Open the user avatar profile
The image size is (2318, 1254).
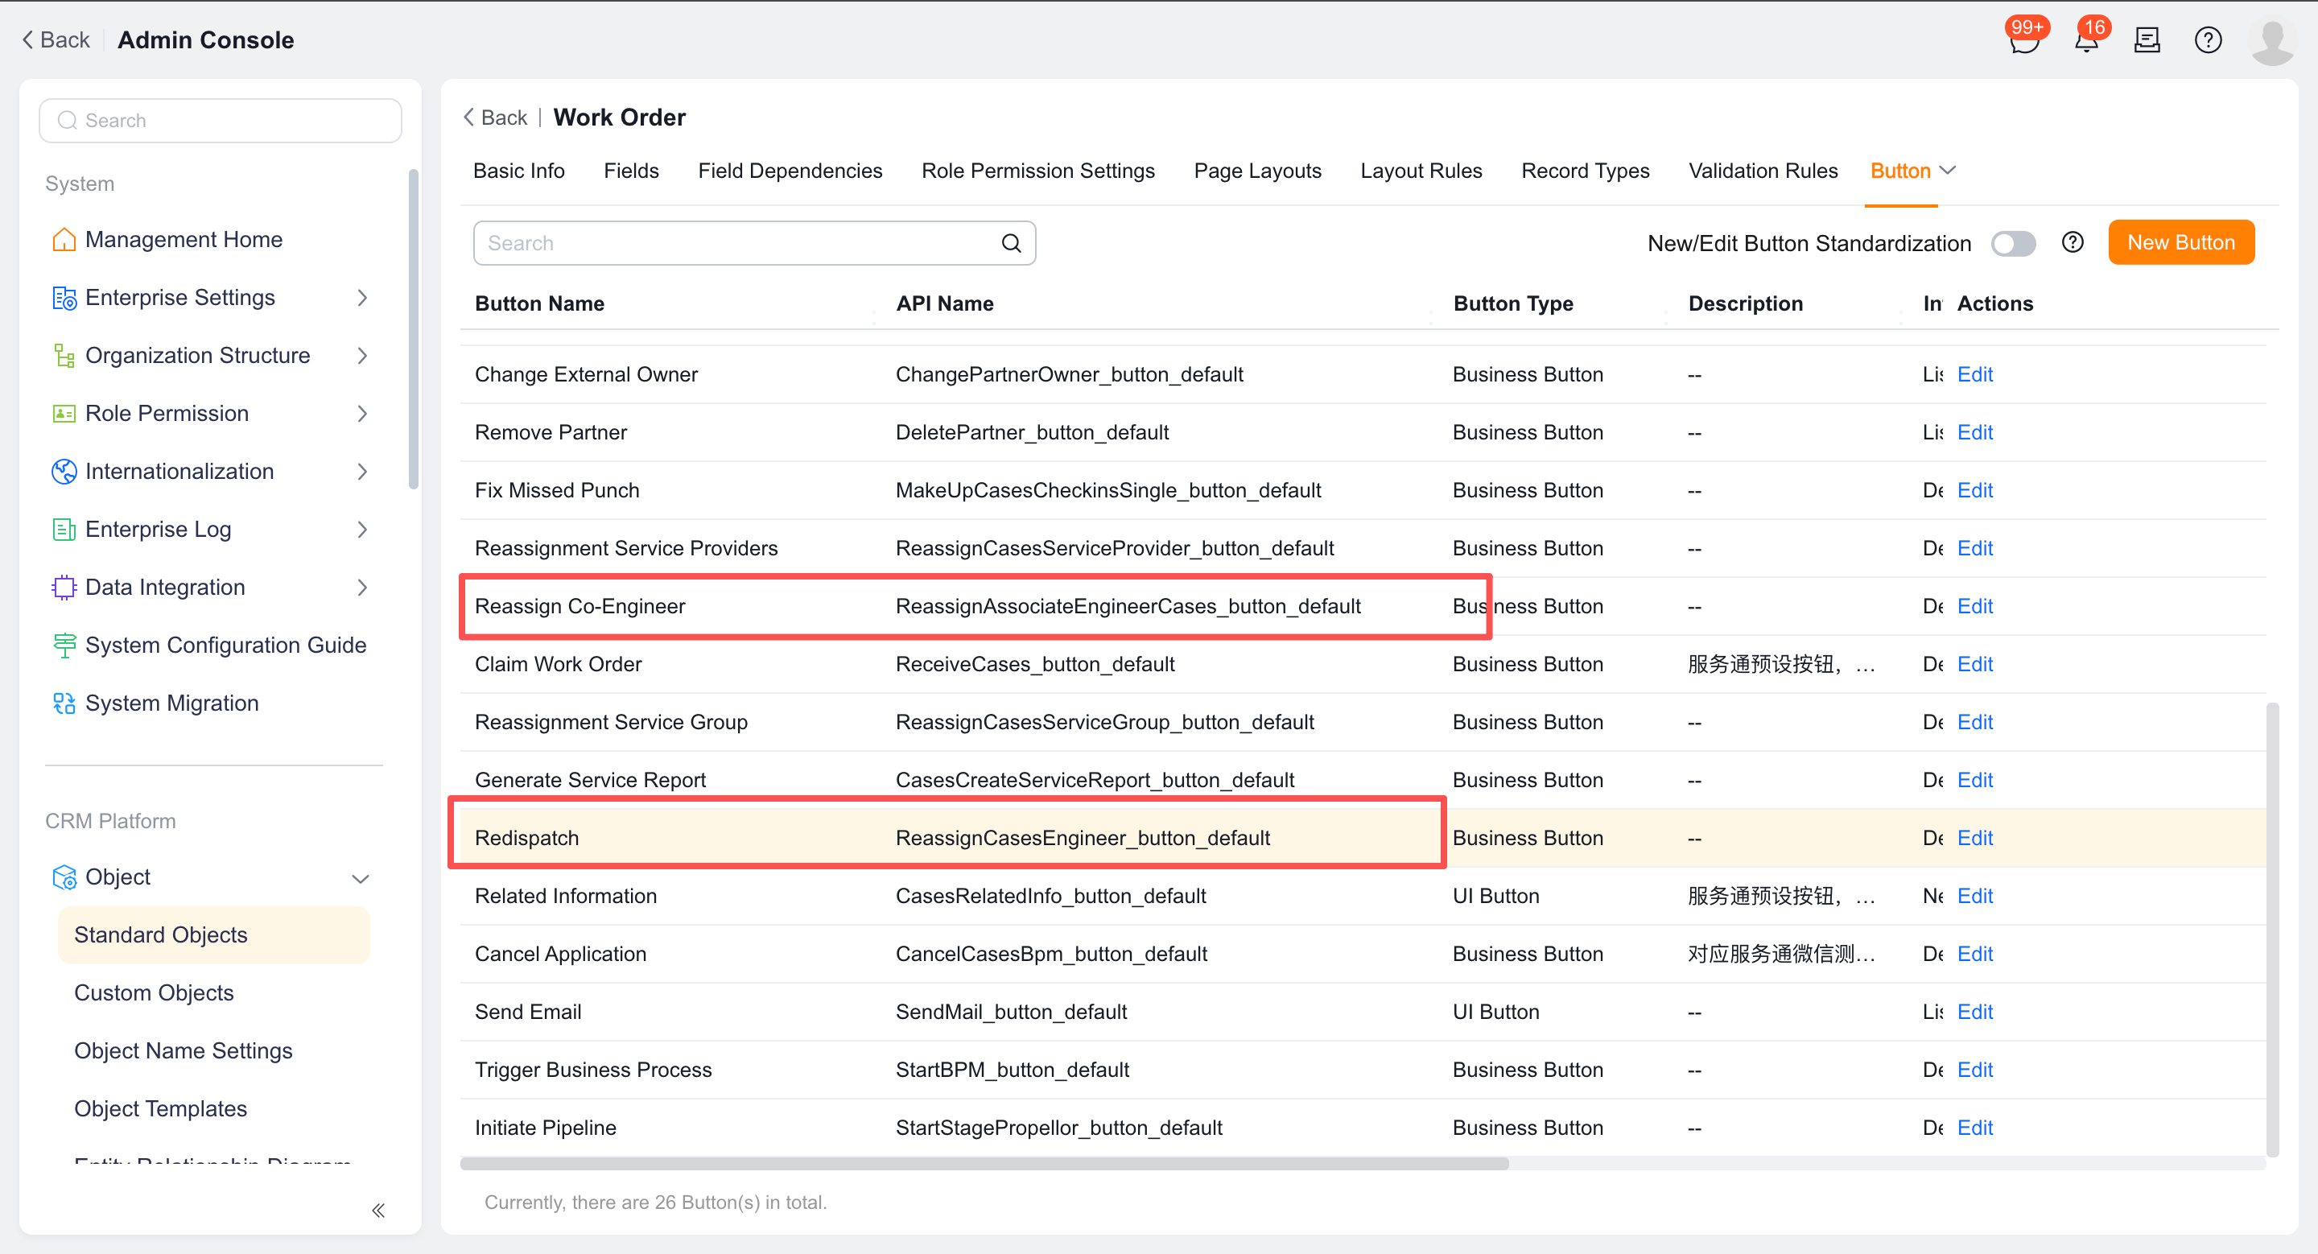coord(2272,41)
